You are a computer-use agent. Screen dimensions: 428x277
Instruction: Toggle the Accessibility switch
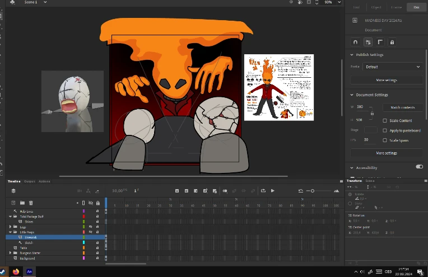click(419, 167)
